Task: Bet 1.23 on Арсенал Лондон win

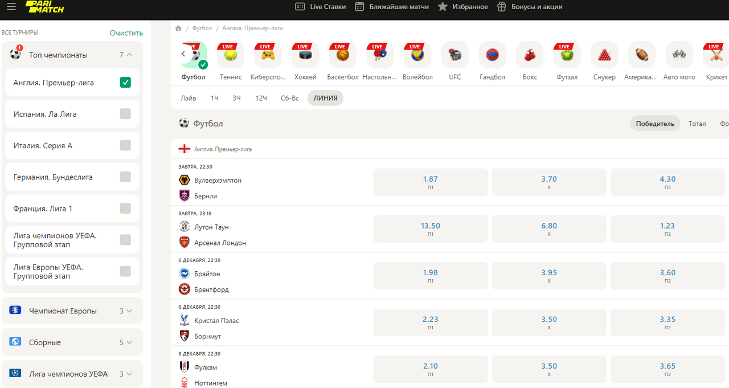Action: tap(667, 229)
